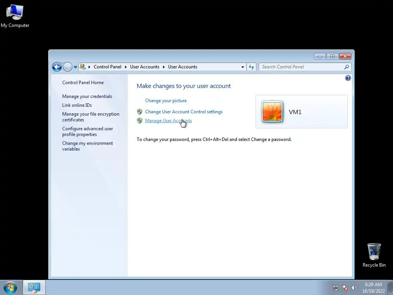Minimize the User Accounts window

[320, 56]
